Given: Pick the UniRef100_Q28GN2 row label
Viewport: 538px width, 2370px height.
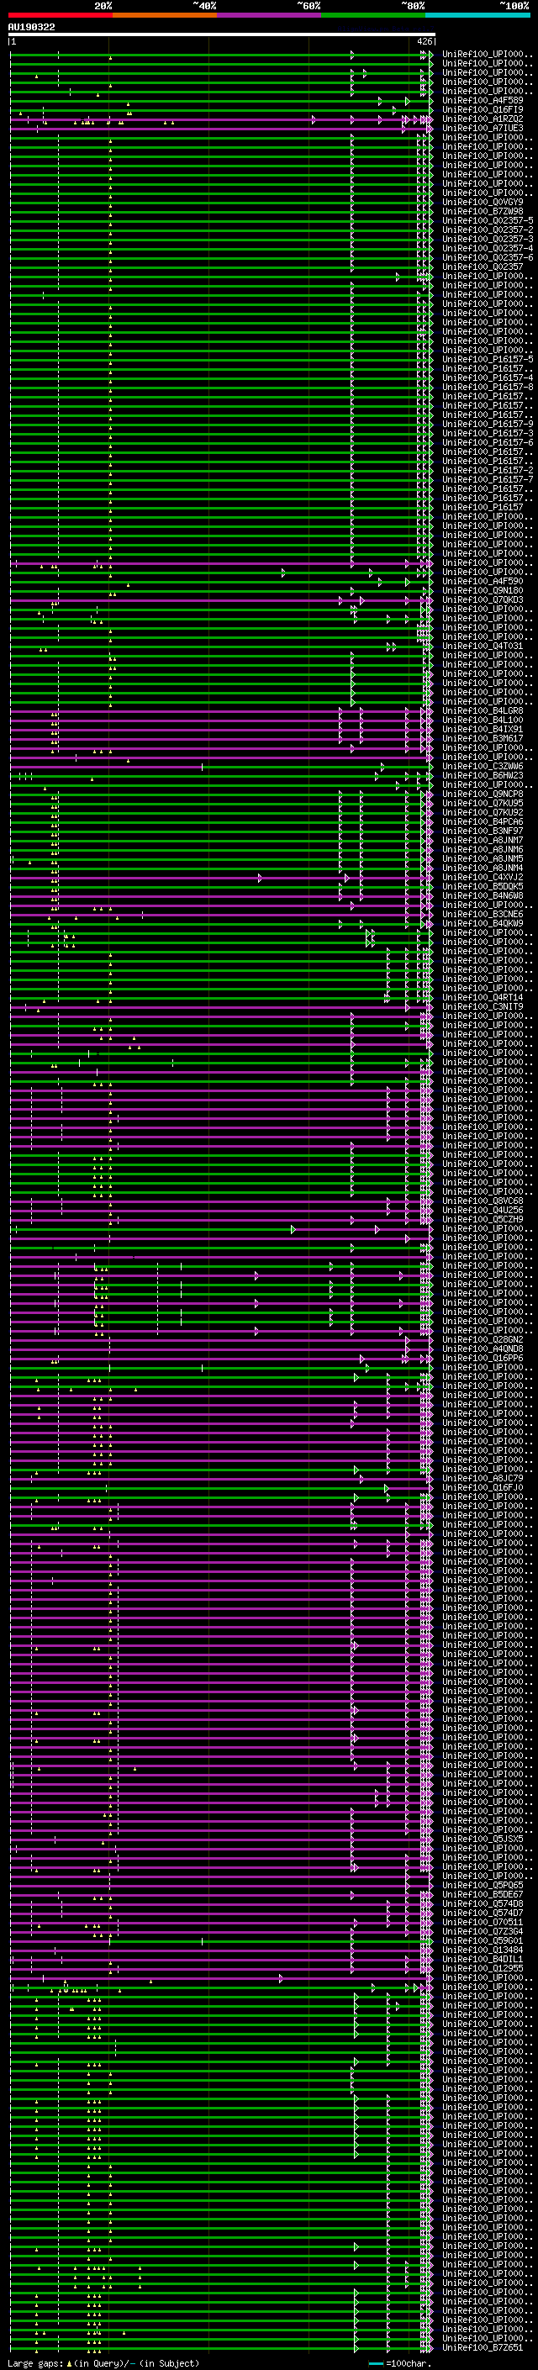Looking at the screenshot, I should click(483, 1339).
